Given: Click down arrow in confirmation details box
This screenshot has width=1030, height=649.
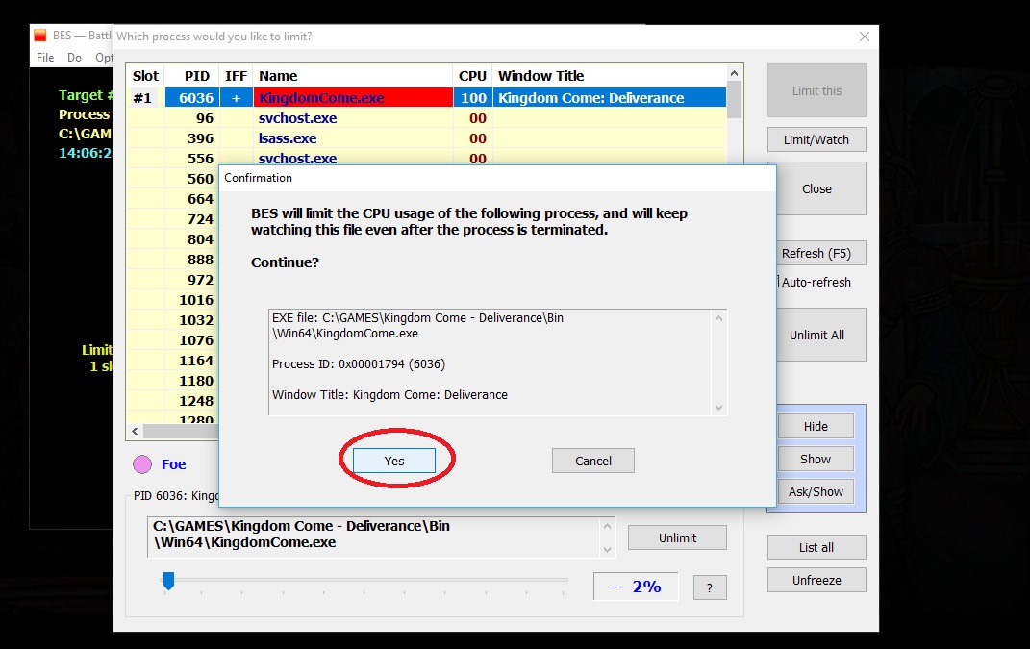Looking at the screenshot, I should 718,408.
